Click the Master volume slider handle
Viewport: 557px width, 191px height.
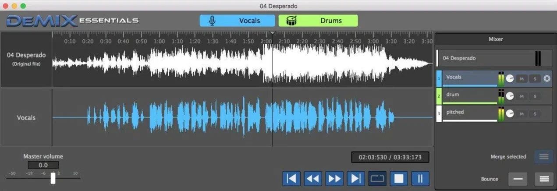tap(53, 178)
